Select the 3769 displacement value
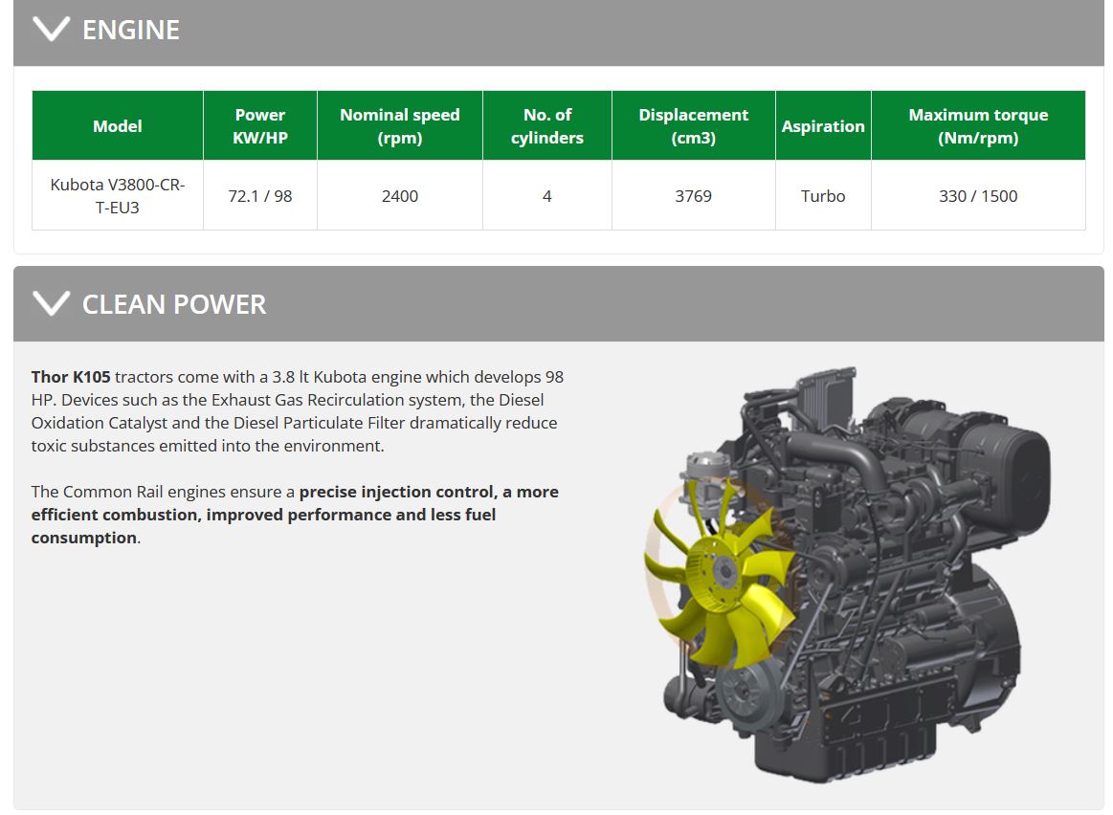 pos(694,196)
